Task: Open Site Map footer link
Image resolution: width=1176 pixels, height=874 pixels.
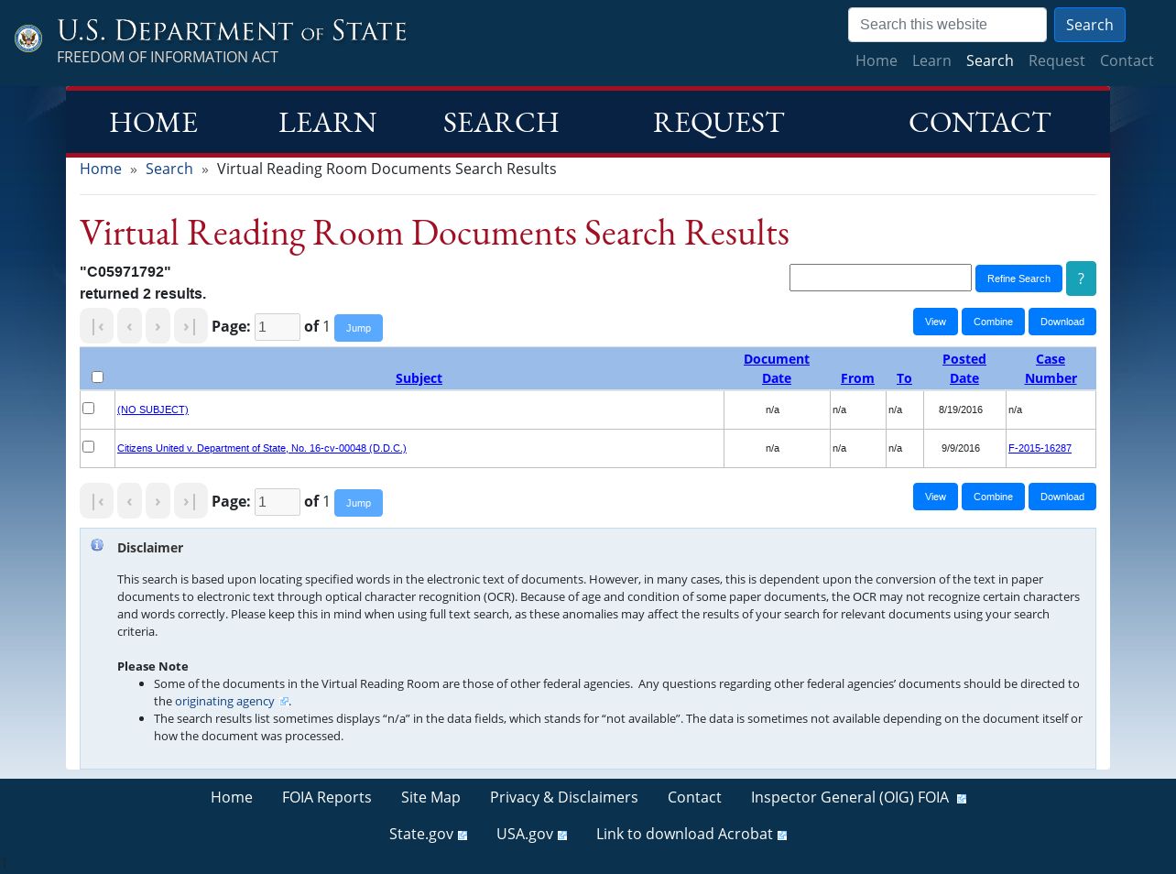Action: pos(430,797)
